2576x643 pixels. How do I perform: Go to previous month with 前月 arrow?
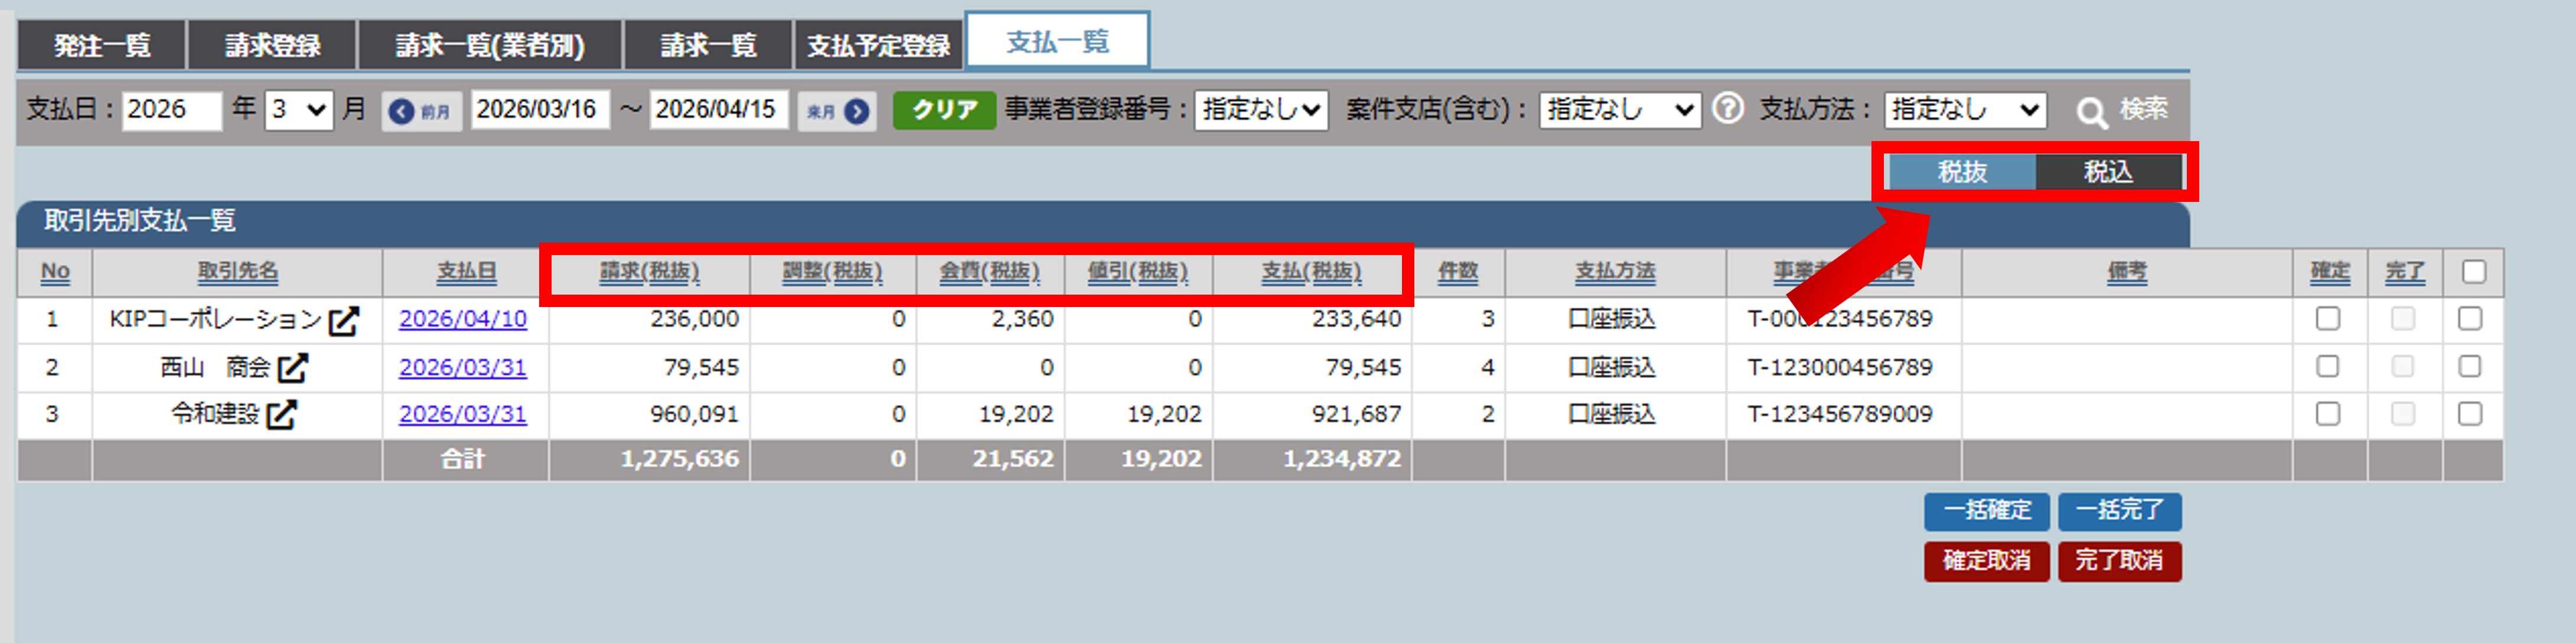[421, 111]
